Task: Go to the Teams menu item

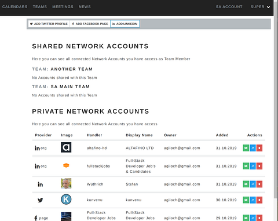Action: [x=40, y=7]
